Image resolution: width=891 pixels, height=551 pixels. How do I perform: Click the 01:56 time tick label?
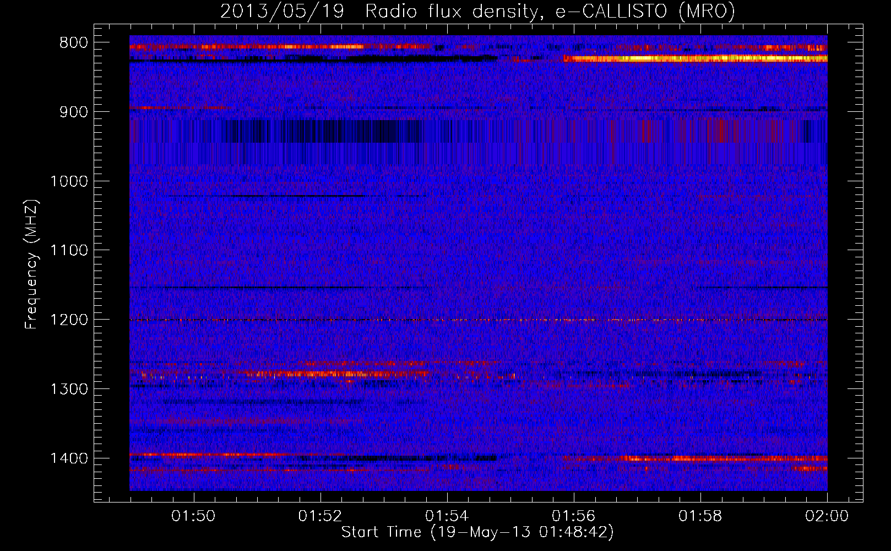point(574,516)
